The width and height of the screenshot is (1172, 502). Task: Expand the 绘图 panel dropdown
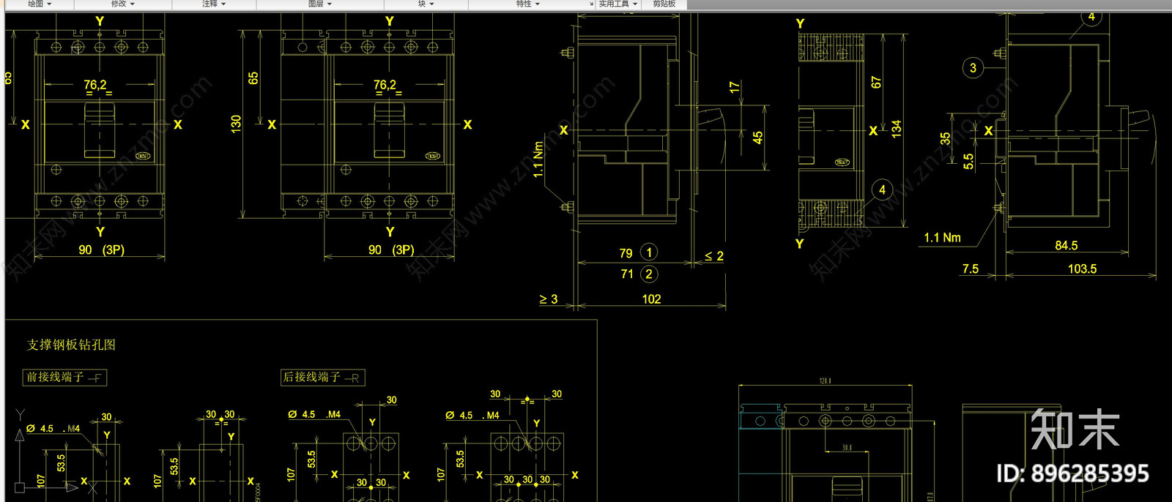tap(40, 4)
